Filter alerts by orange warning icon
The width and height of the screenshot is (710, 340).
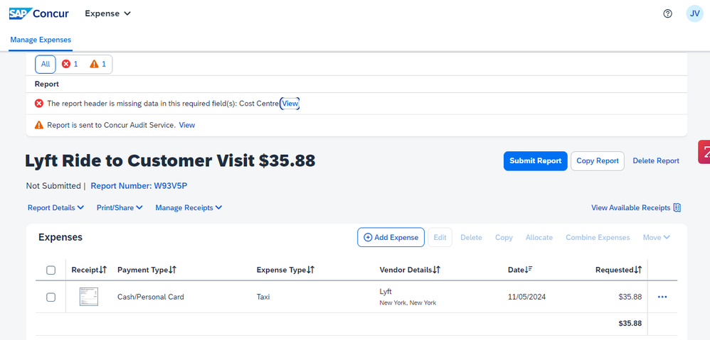click(97, 64)
